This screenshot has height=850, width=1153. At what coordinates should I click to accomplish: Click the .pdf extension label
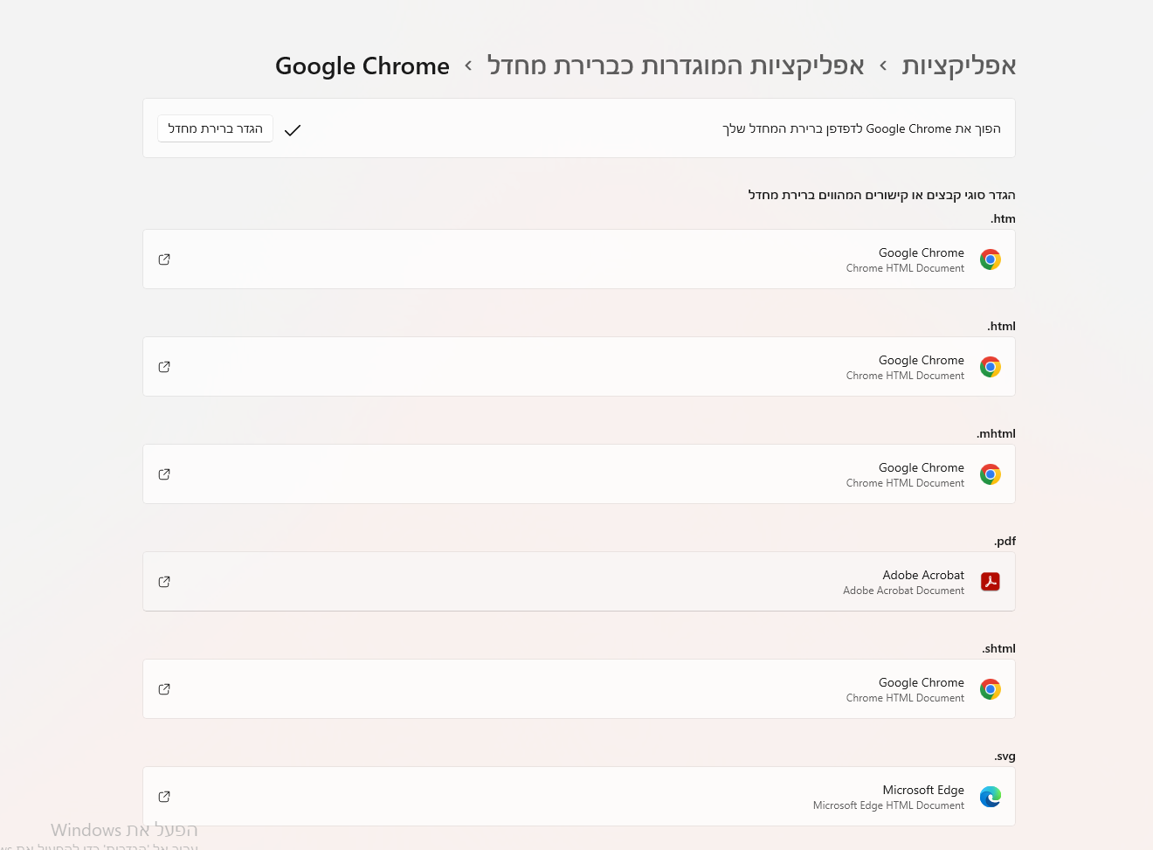[1005, 542]
